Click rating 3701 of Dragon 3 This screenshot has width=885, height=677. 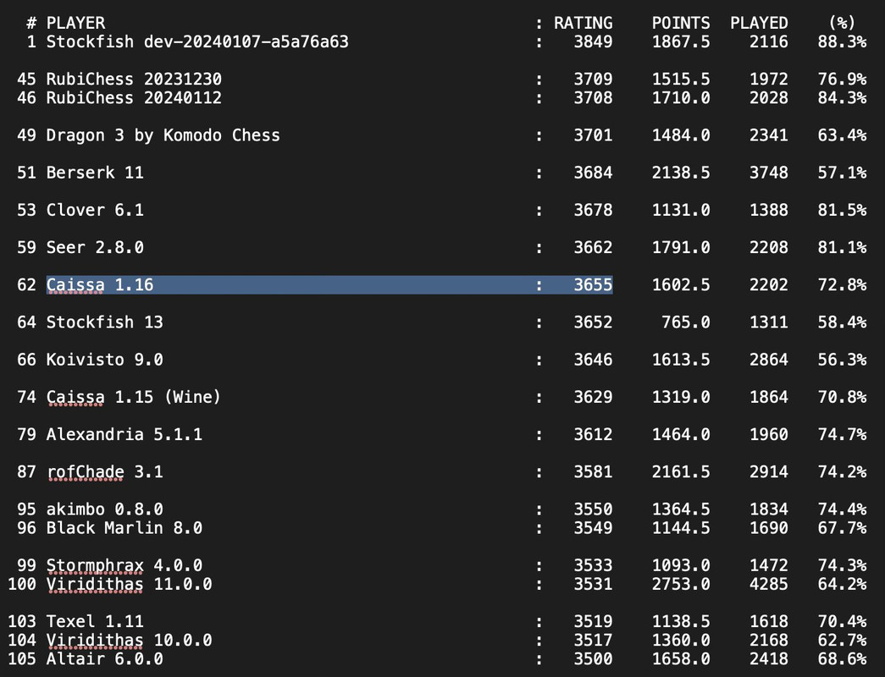593,135
